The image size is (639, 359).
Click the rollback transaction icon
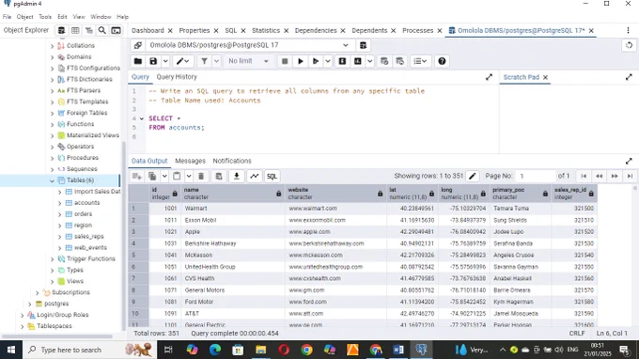coord(399,61)
